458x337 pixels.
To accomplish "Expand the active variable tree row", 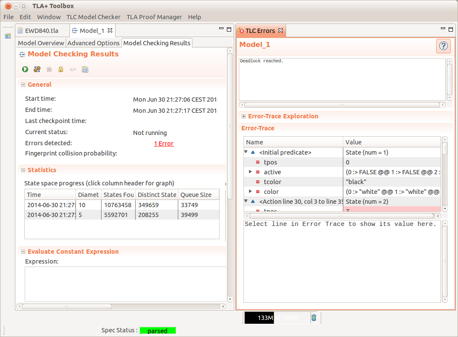I will [x=250, y=172].
